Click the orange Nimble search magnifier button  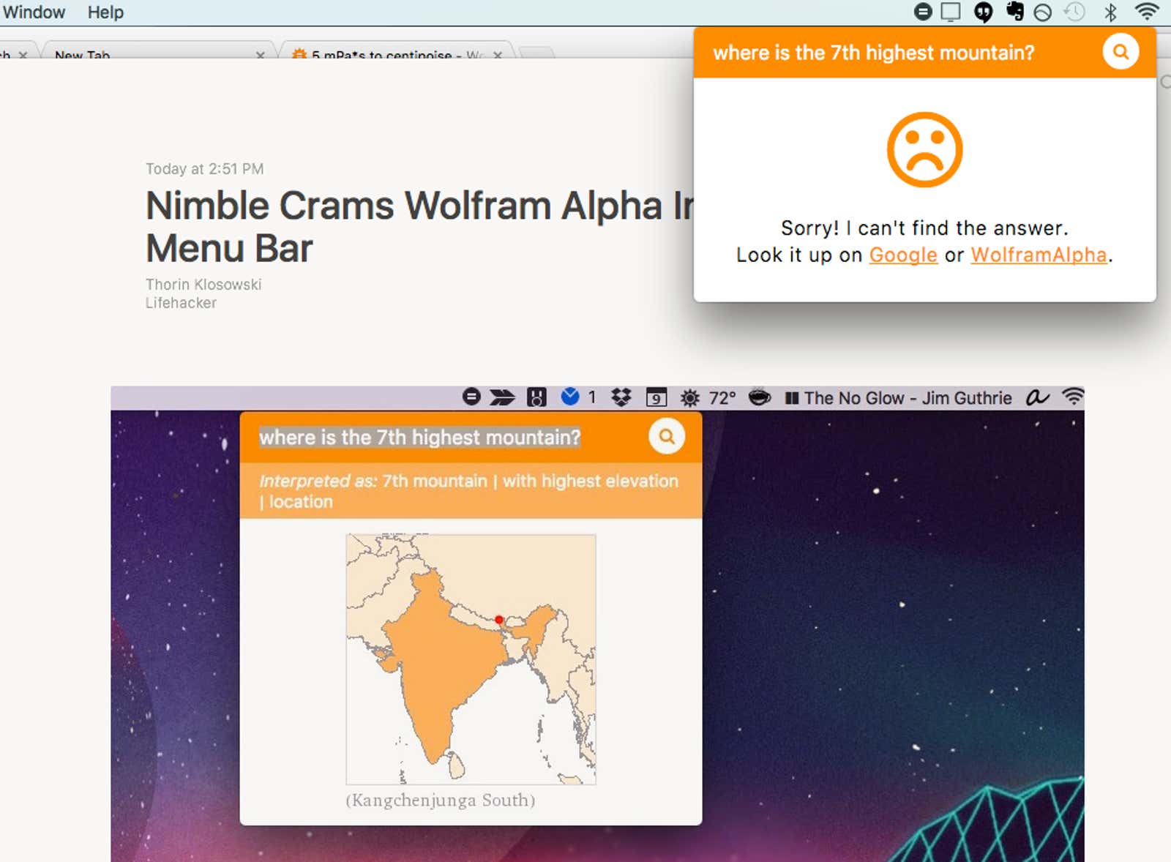(1121, 52)
